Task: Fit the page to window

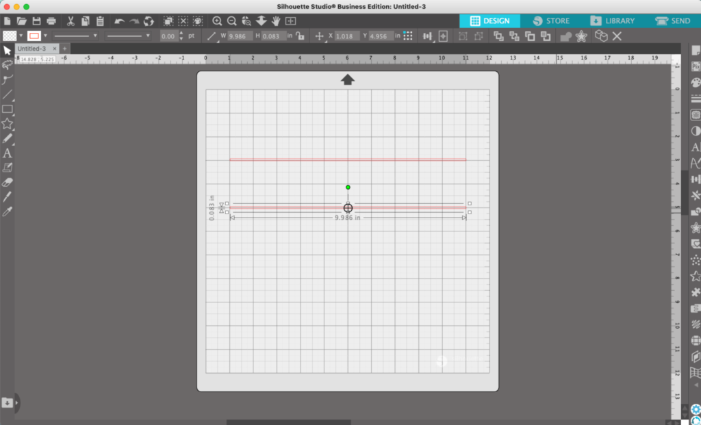Action: 290,21
